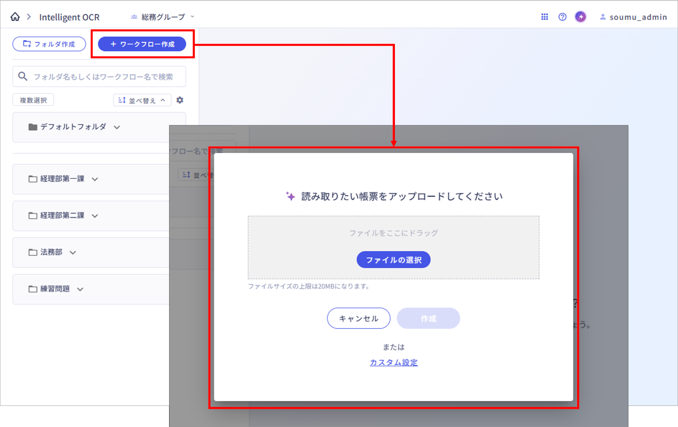Viewport: 678px width, 427px height.
Task: Open the 総務グループ group switcher dropdown
Action: 161,17
